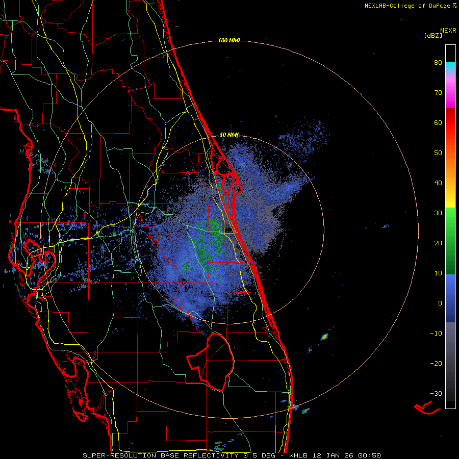
Task: Click the 00:50 timestamp in the caption
Action: coord(369,455)
